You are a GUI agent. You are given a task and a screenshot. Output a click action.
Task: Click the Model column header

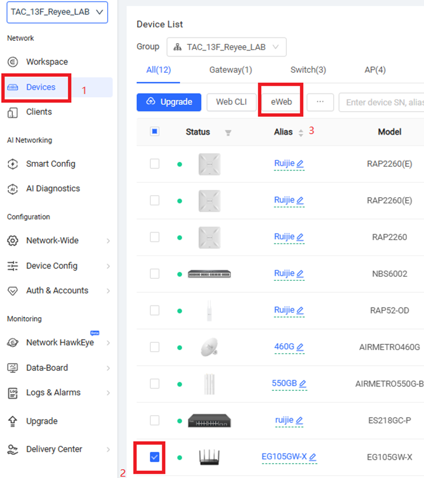tap(389, 132)
